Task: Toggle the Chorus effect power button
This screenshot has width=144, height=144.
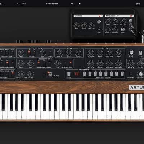Action: [99, 16]
